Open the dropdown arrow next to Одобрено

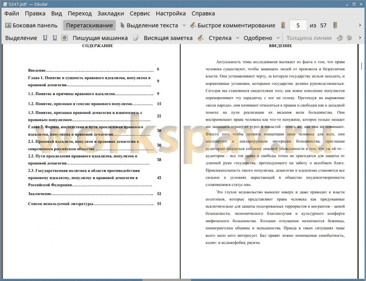(x=278, y=38)
